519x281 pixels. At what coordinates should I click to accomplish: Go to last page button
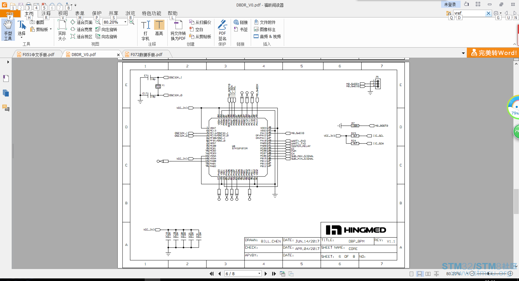(274, 274)
